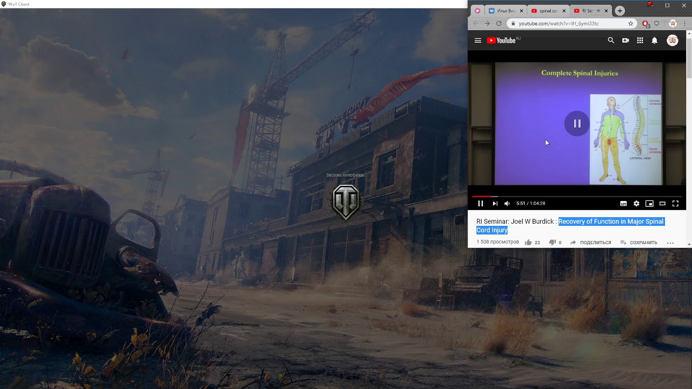Open Chrome three-dot menu
692x389 pixels.
684,24
